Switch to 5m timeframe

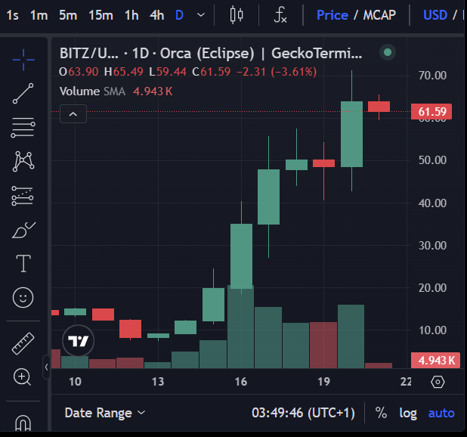(68, 15)
